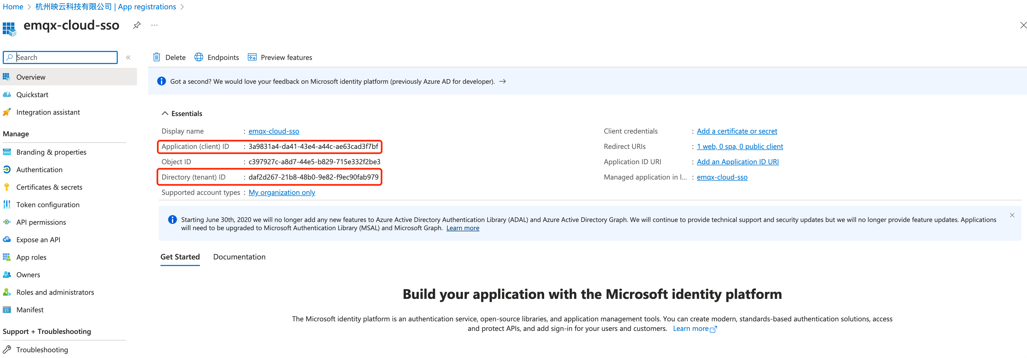The image size is (1027, 358).
Task: Follow the feedback banner arrow
Action: [502, 81]
